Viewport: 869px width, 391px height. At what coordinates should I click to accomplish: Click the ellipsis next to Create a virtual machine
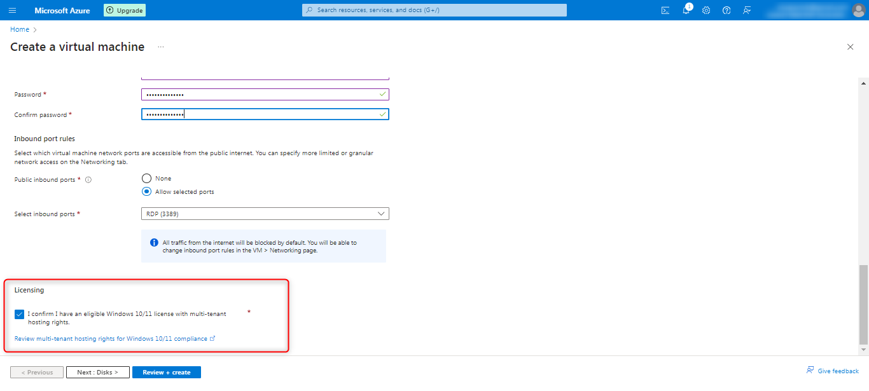click(161, 47)
